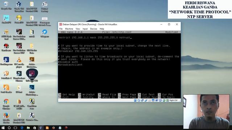Open the Machine menu

coord(69,29)
